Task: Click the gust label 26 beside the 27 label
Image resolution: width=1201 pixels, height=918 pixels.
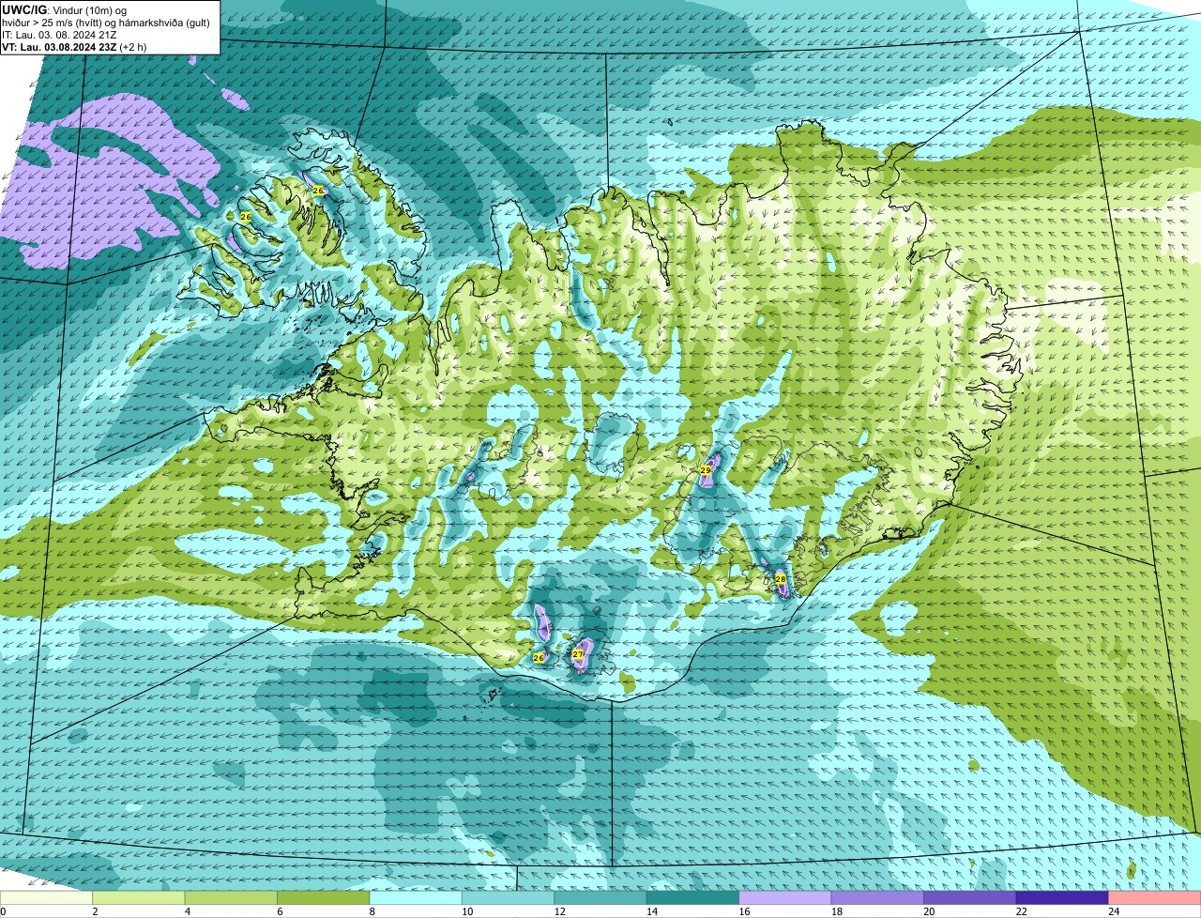Action: (x=539, y=658)
